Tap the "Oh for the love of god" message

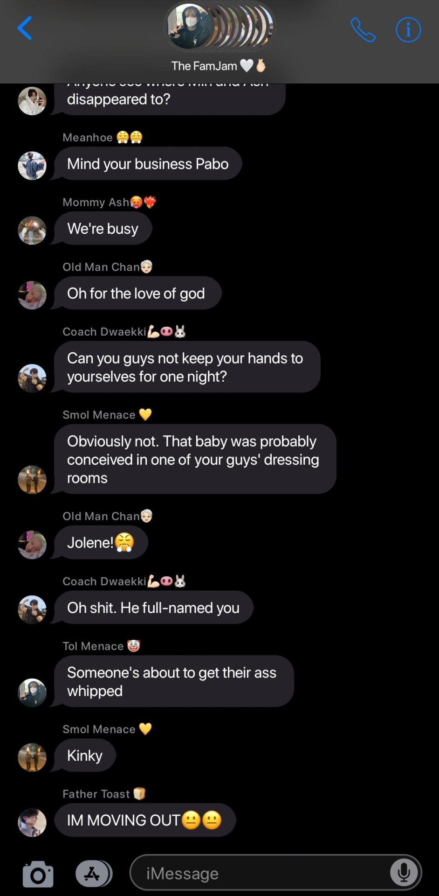[136, 293]
